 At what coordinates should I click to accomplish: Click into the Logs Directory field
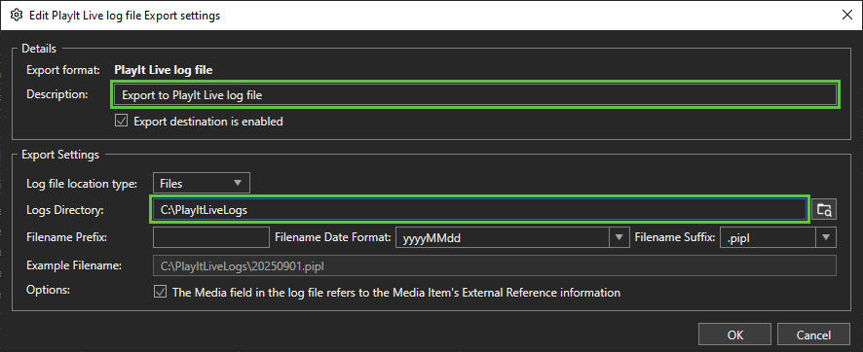coord(479,209)
